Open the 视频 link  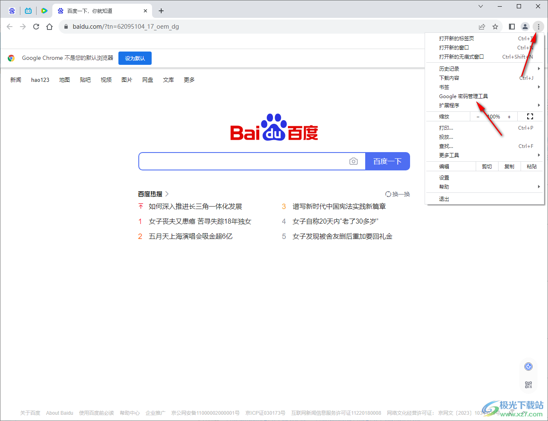click(106, 80)
